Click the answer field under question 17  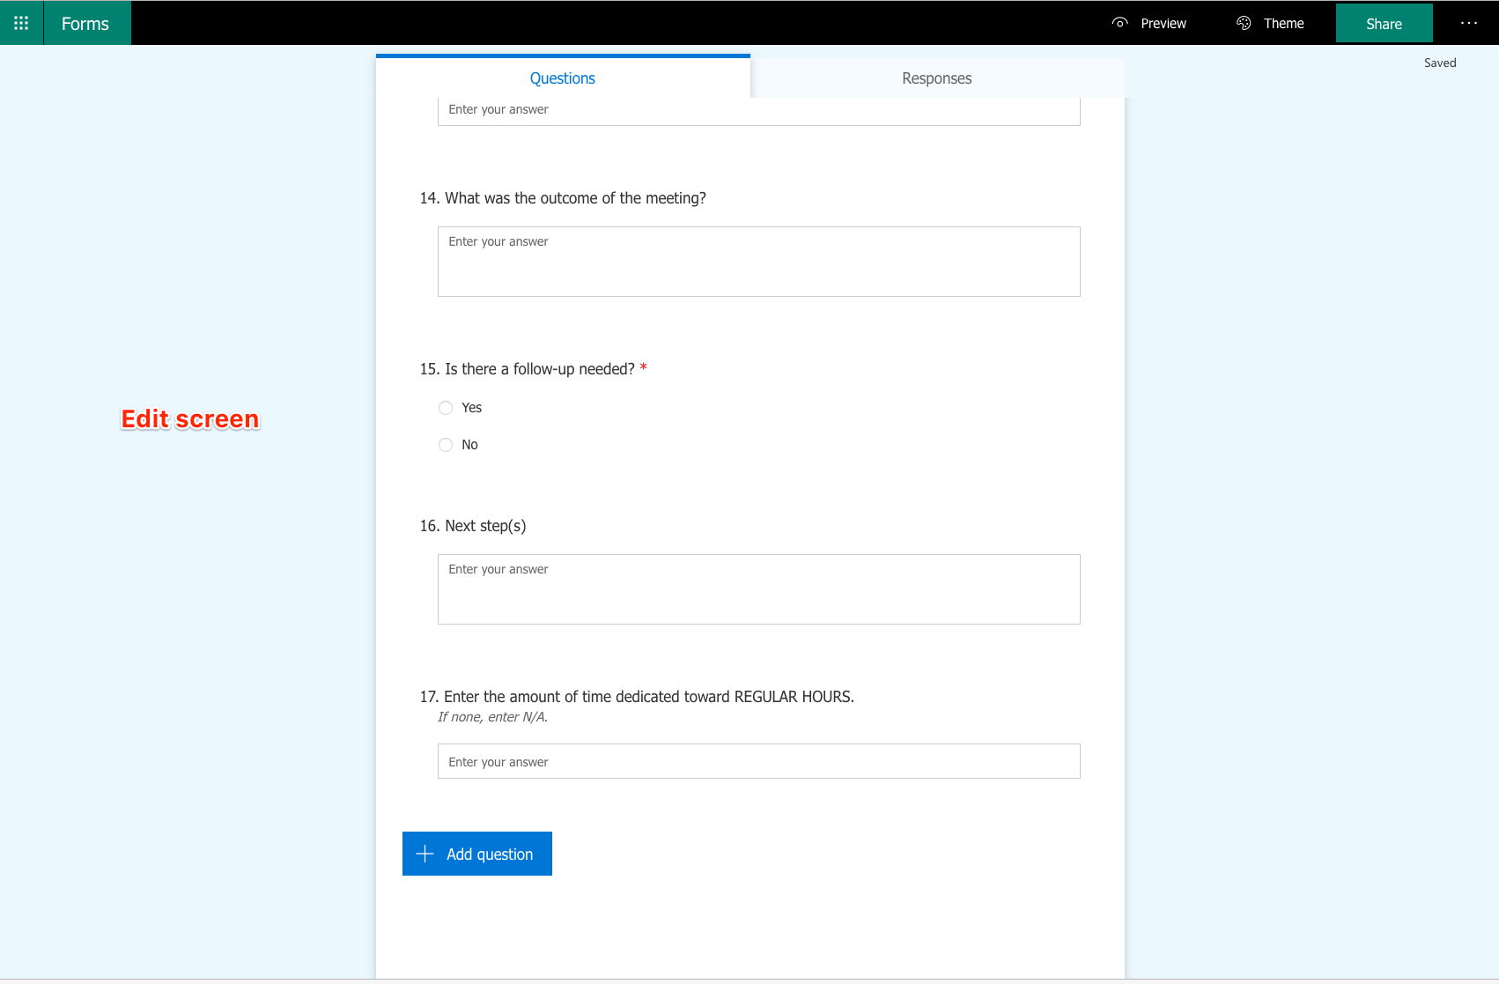(758, 760)
